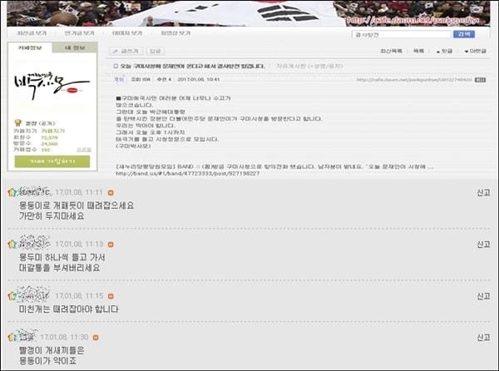Open 최신글 보기 in top menu
Screen dimensions: 499x371
coord(32,33)
